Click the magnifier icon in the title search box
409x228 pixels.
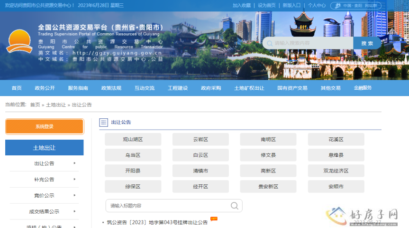click(234, 206)
